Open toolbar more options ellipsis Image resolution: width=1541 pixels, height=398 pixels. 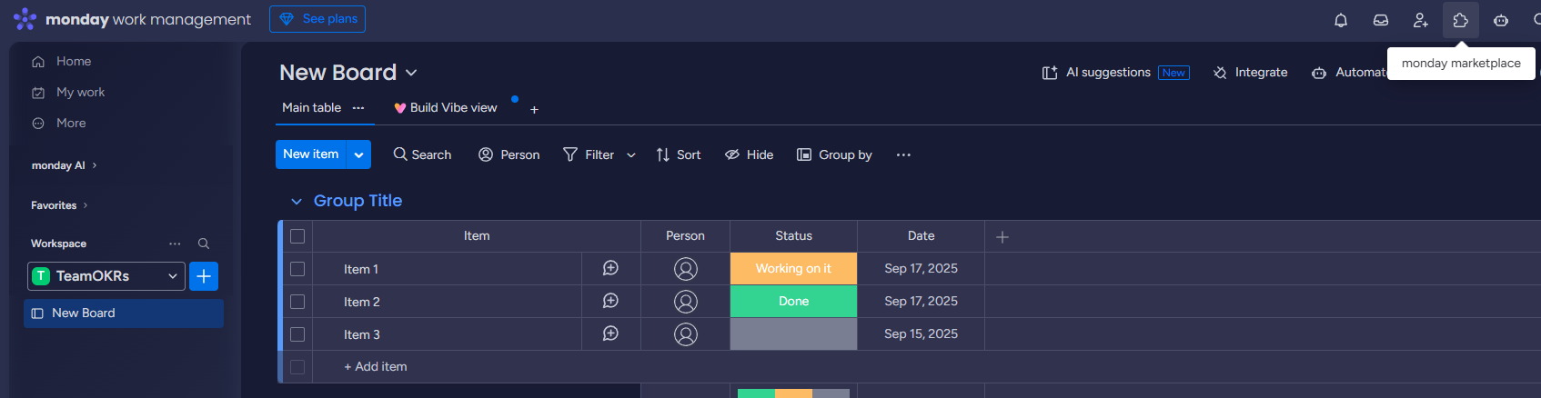coord(903,154)
